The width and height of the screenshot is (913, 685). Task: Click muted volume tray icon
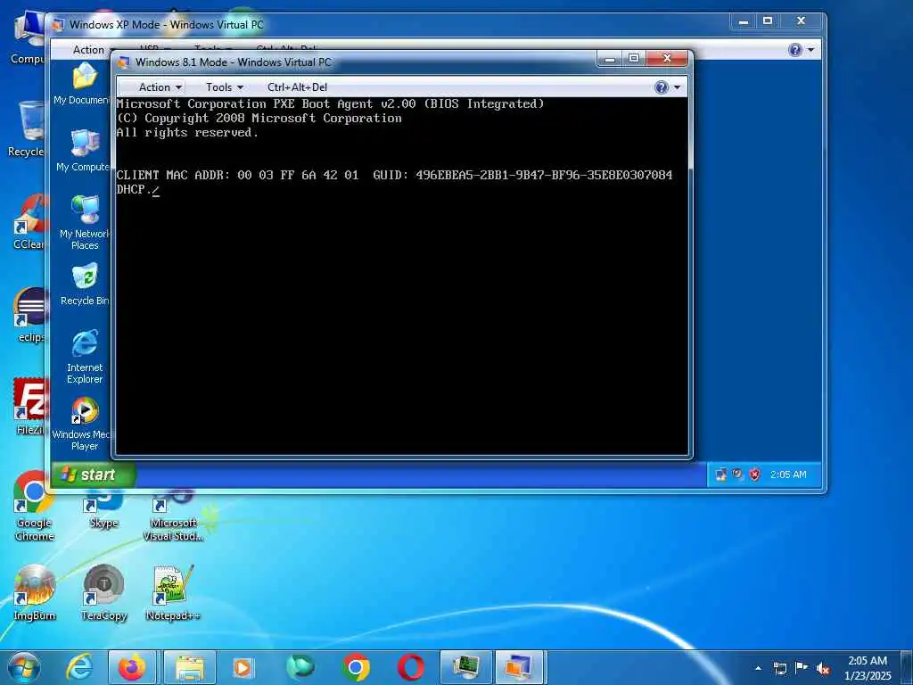(x=823, y=669)
